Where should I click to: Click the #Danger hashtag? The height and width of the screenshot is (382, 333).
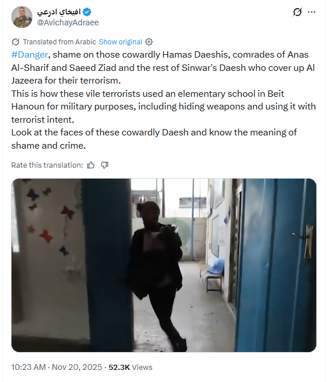[x=29, y=55]
